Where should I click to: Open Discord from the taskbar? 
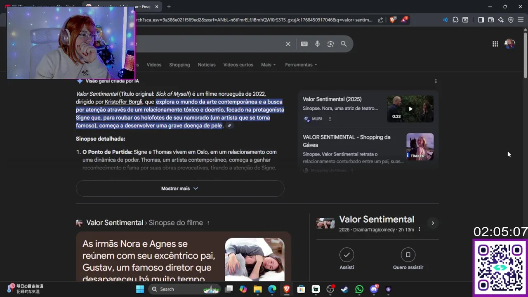point(374,289)
